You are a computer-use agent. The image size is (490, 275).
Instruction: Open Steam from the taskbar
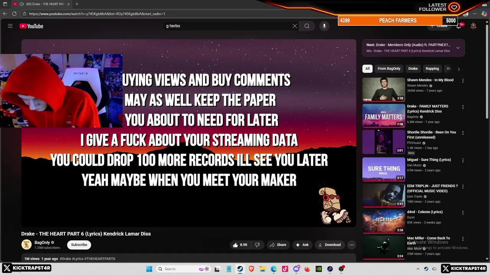tap(240, 269)
